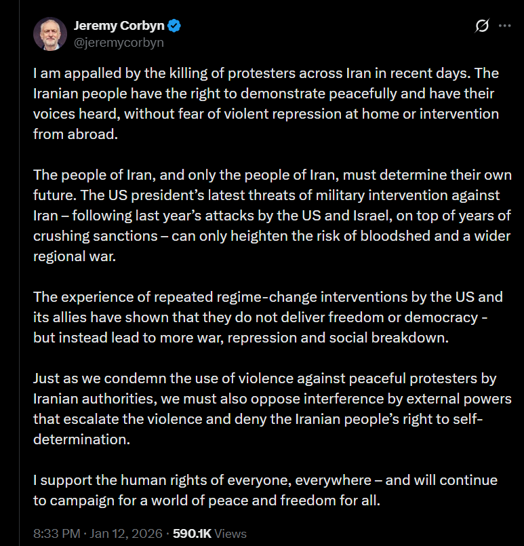Screen dimensions: 524x546
Task: Open Jeremy Corbyn's profile picture
Action: [x=50, y=34]
